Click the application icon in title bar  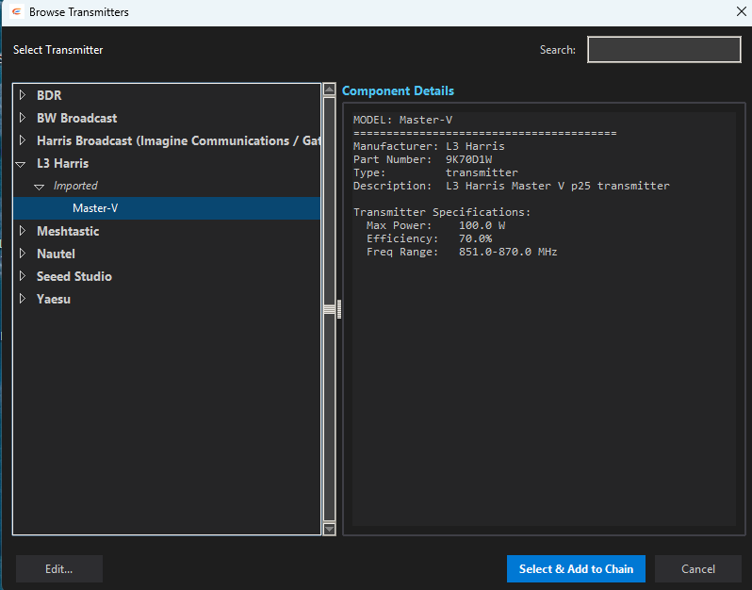pos(16,11)
